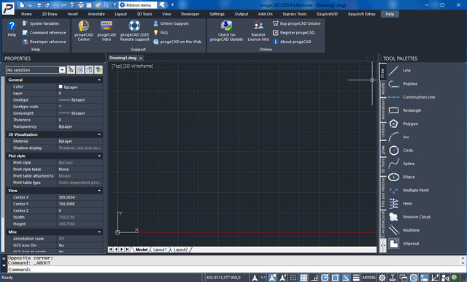The height and width of the screenshot is (282, 467).
Task: Select the Polyline tool
Action: (402, 84)
